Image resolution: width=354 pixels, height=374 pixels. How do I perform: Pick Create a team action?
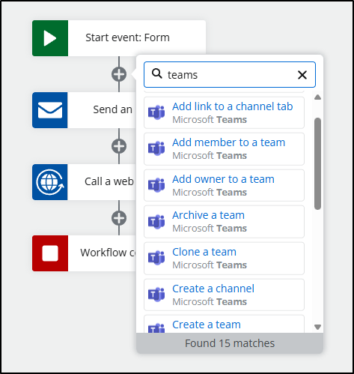click(224, 324)
